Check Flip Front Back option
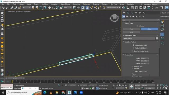 click(x=133, y=66)
